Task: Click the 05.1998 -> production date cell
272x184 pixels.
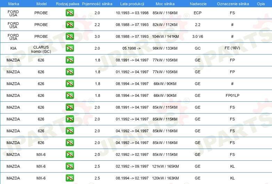Action: coord(131,48)
